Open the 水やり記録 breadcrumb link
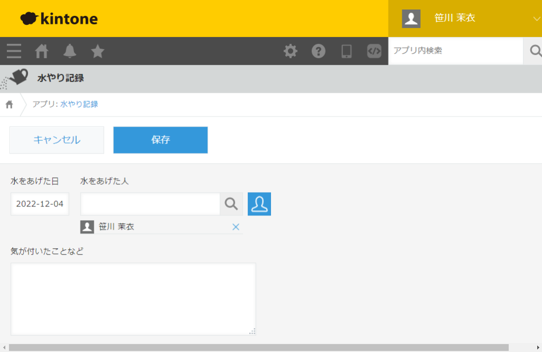 [x=79, y=104]
